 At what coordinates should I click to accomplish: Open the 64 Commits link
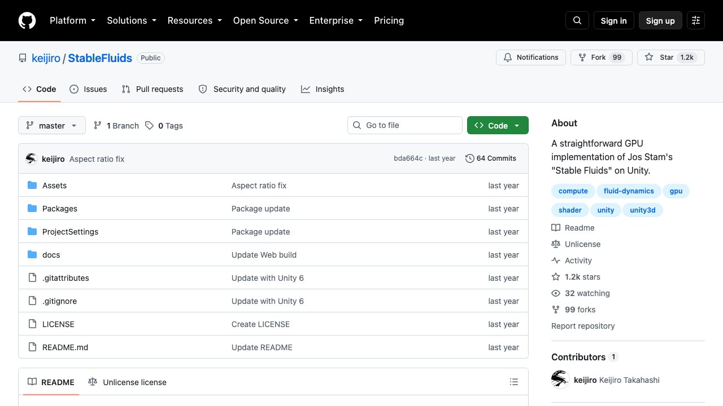(x=491, y=158)
